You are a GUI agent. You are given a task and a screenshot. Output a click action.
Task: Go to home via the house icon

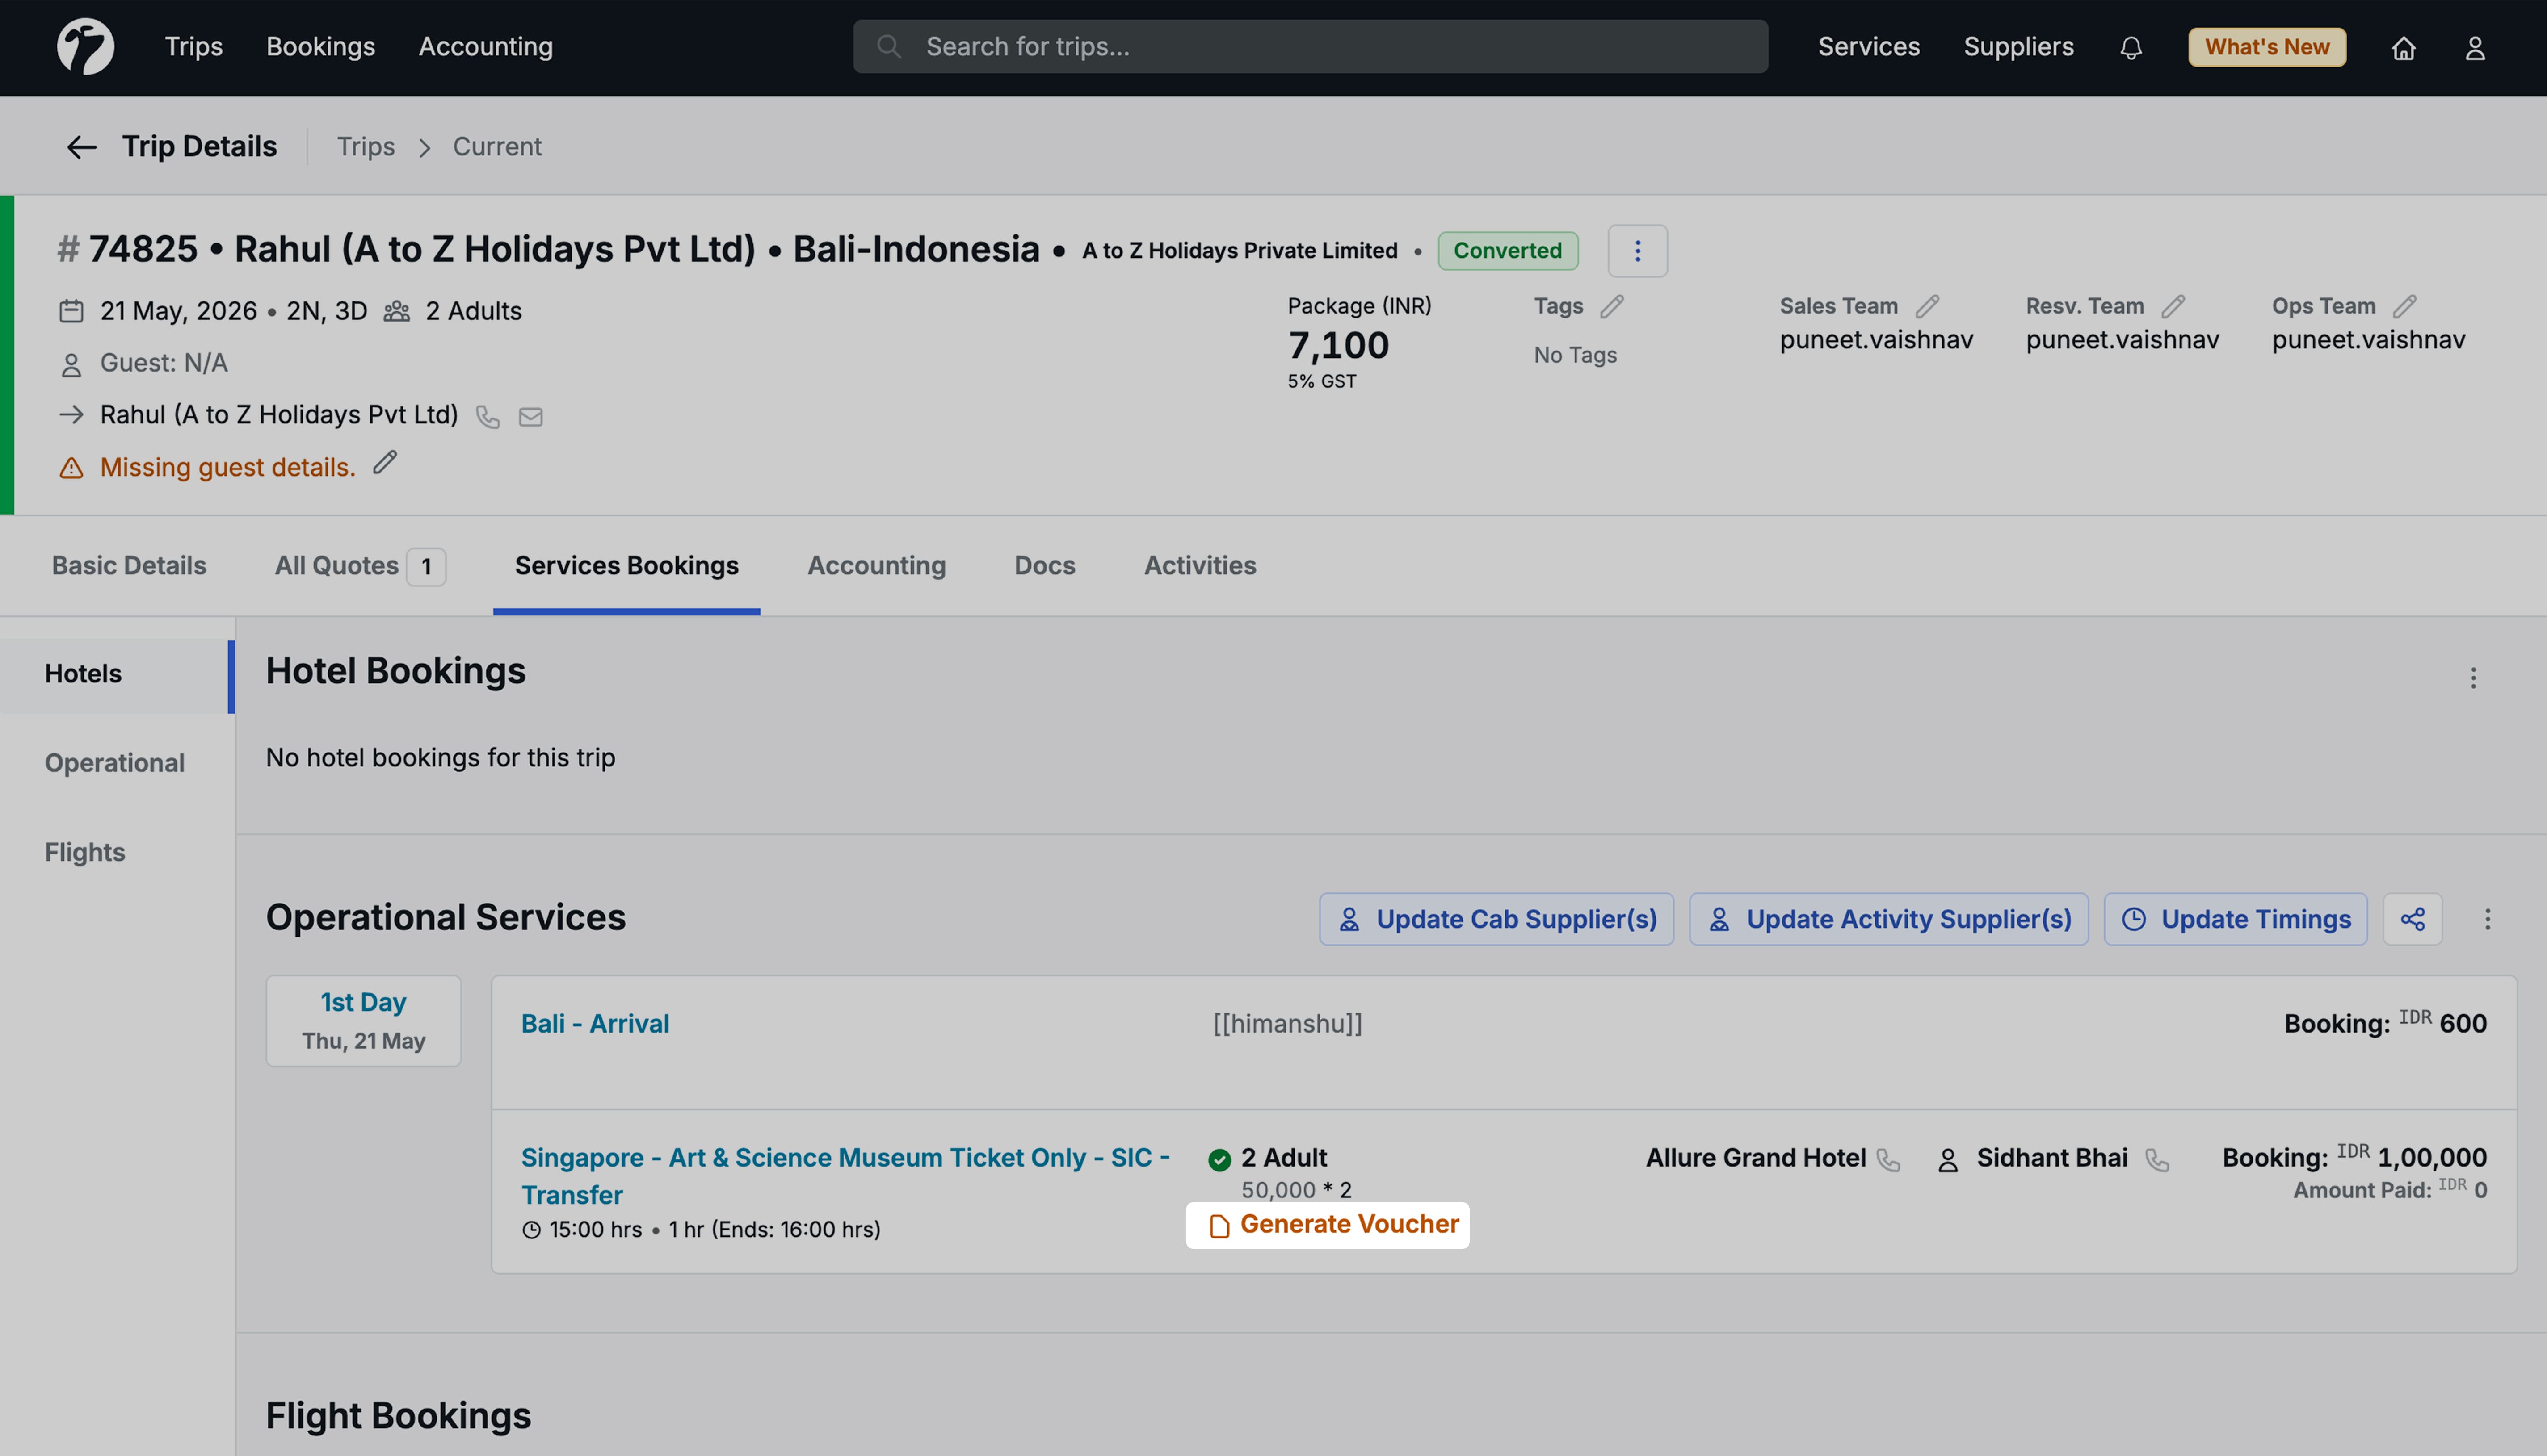coord(2404,47)
